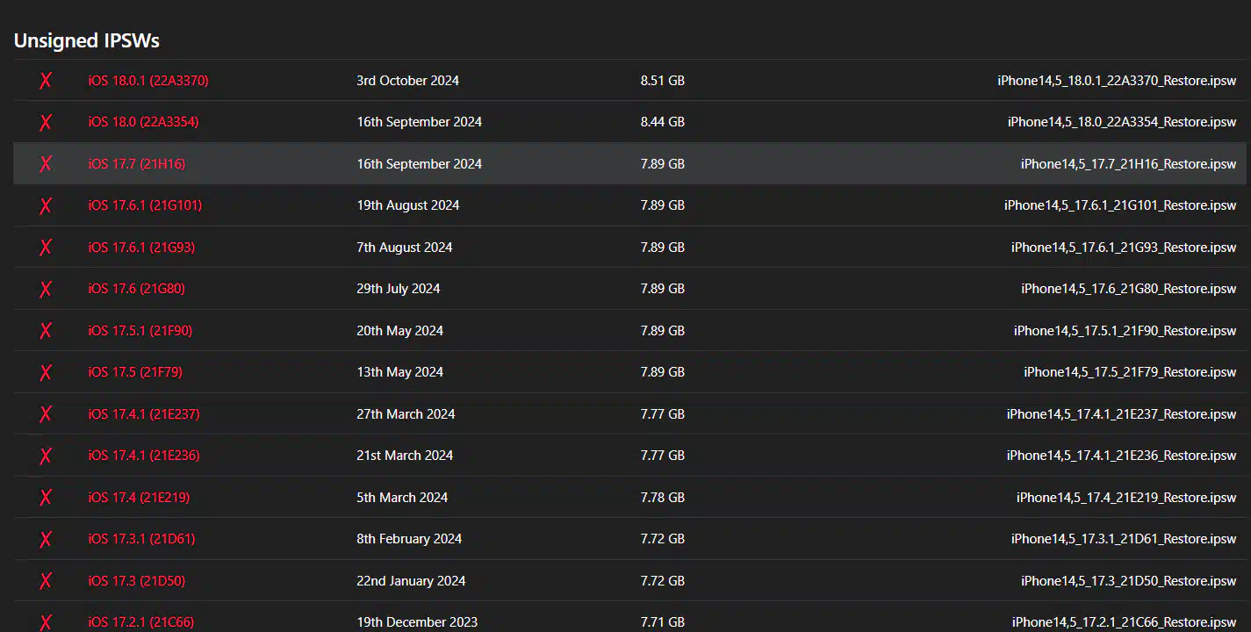Click filename iPhone14,5_18.0_22A3354_Restore.ipsw
This screenshot has width=1251, height=632.
[x=1122, y=122]
